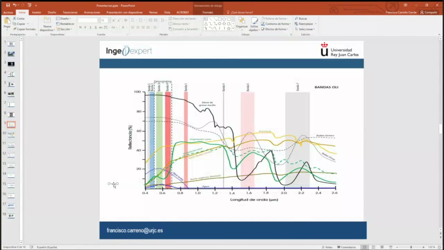Select slide 10 thumbnail
Image resolution: width=444 pixels, height=250 pixels.
coord(11,134)
